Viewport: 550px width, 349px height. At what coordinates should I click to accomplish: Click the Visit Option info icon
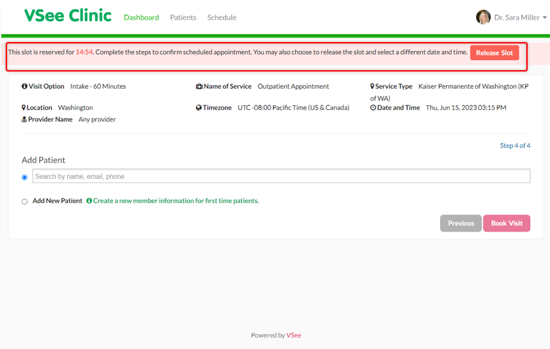coord(24,86)
